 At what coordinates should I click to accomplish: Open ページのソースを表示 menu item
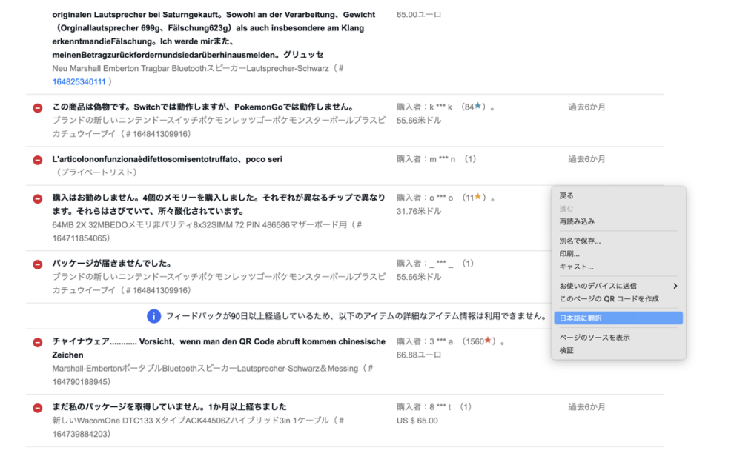[x=595, y=338]
